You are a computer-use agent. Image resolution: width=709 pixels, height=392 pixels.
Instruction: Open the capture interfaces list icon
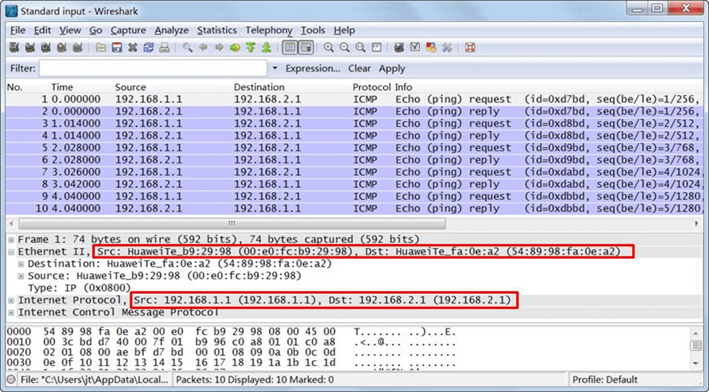[14, 48]
